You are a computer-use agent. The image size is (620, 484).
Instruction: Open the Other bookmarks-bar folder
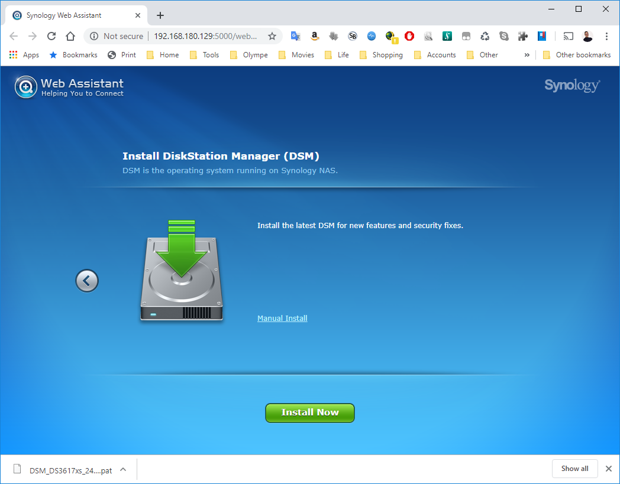coord(482,55)
